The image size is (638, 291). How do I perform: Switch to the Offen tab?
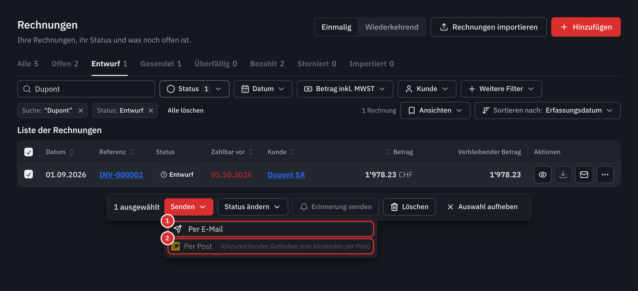click(x=65, y=64)
